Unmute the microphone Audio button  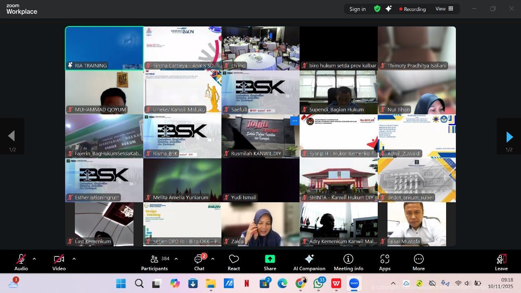click(x=21, y=262)
